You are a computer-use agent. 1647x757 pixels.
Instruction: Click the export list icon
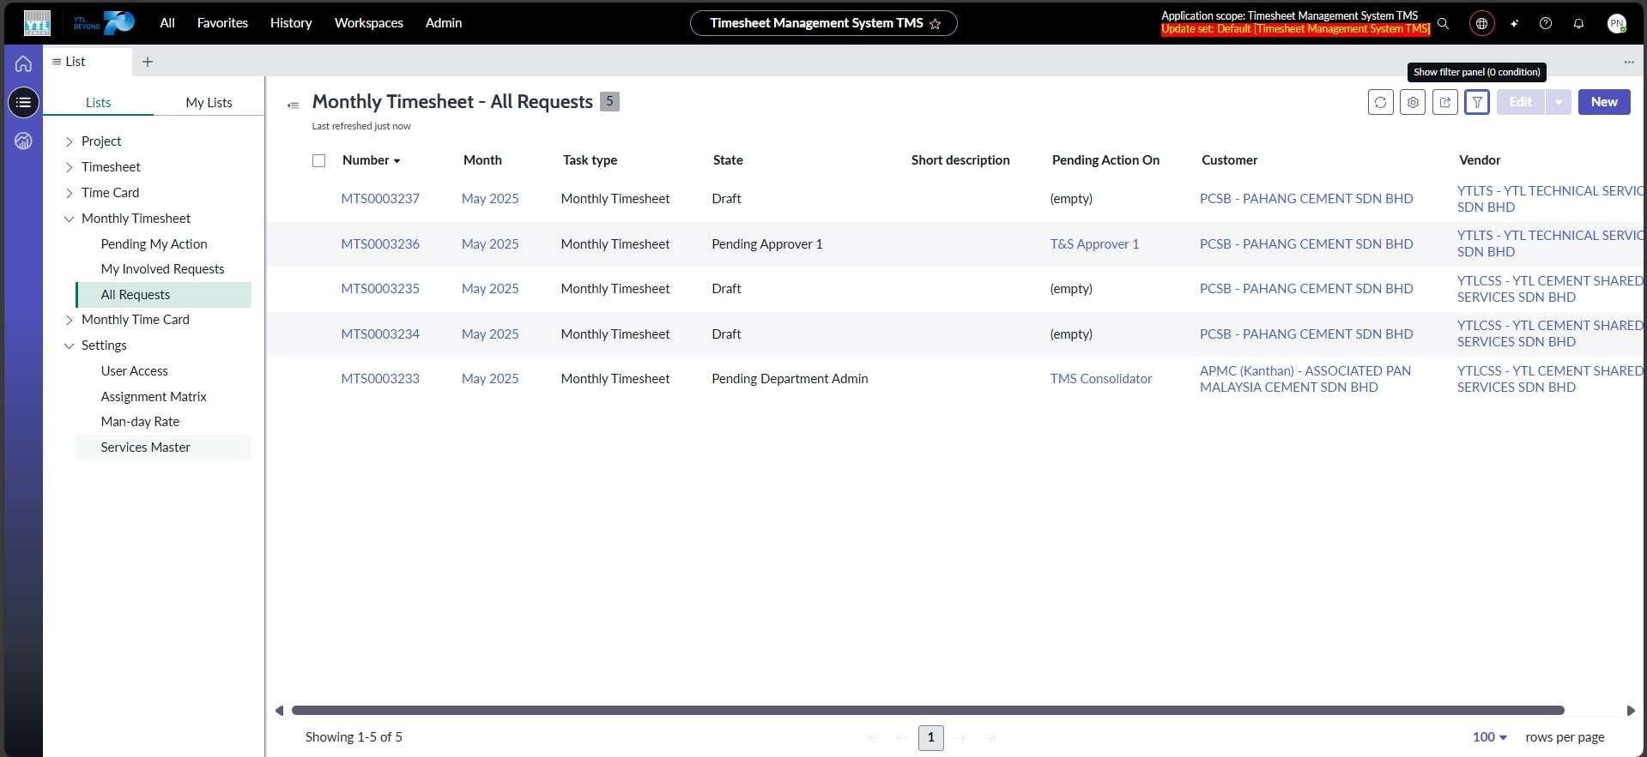tap(1445, 102)
